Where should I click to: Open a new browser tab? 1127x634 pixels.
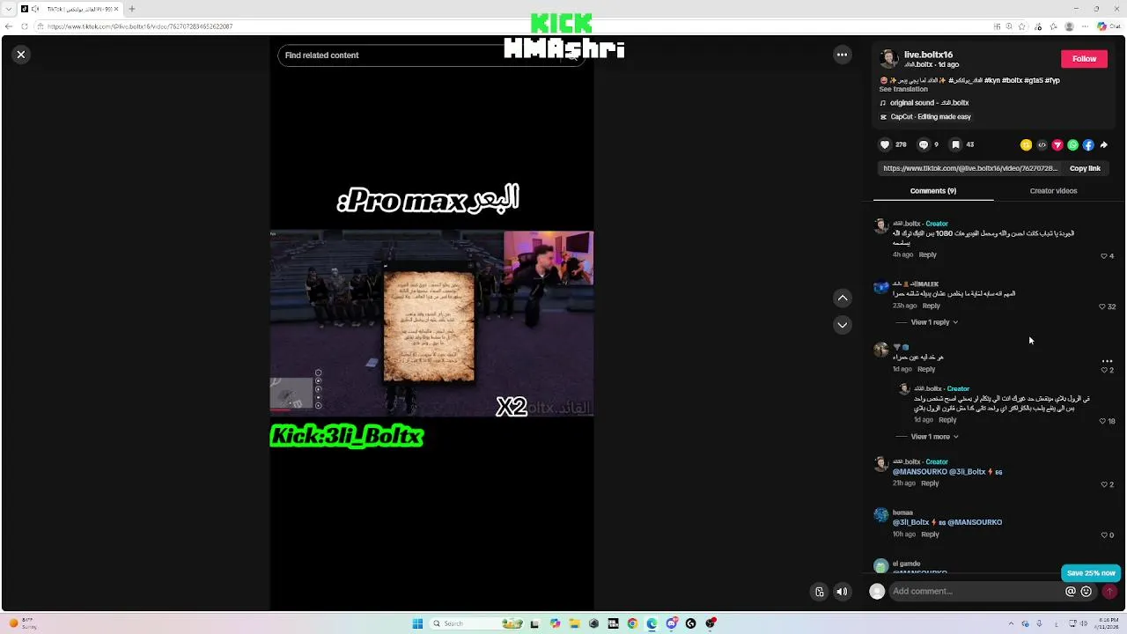coord(132,9)
